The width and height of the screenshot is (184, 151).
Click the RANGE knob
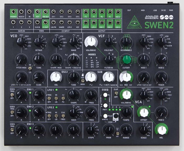tap(126, 130)
